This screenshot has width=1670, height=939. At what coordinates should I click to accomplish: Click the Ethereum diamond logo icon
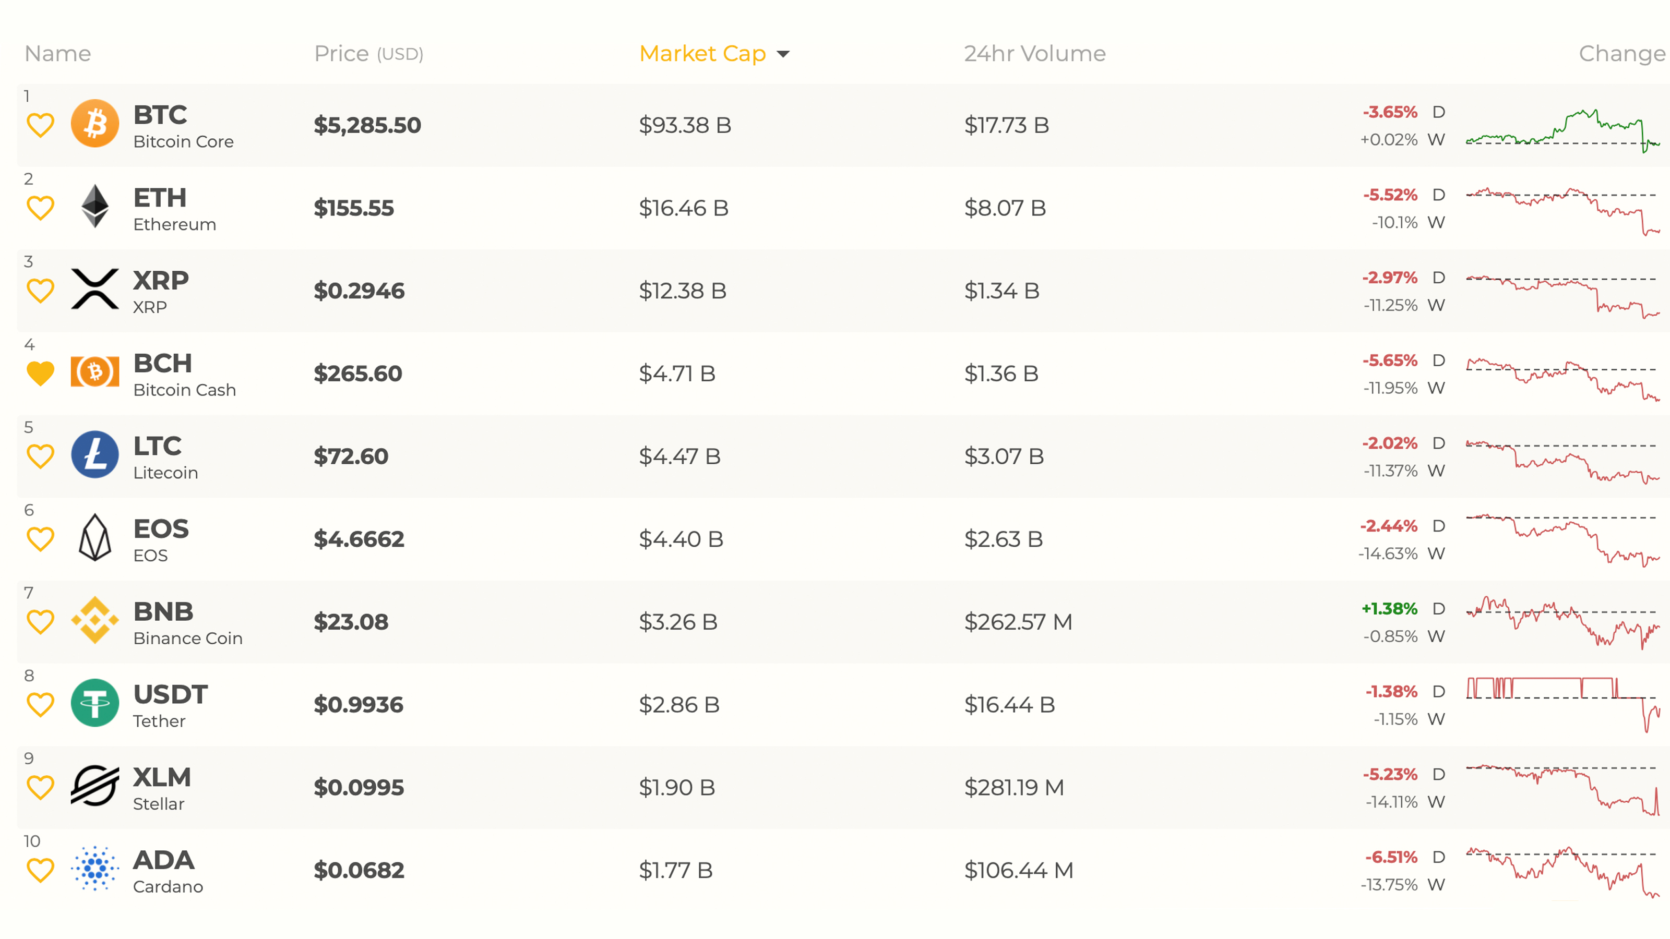[x=94, y=206]
